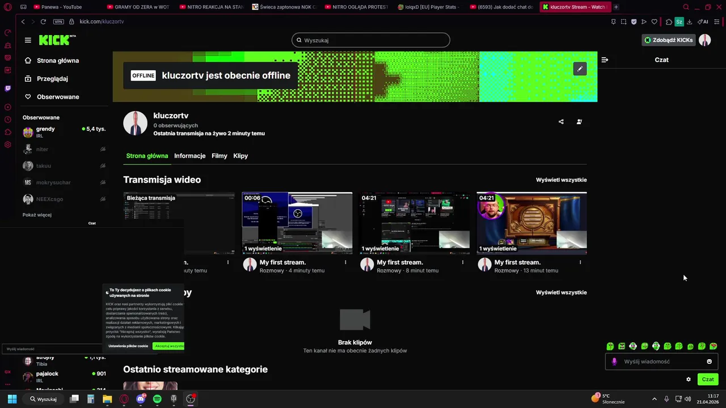The height and width of the screenshot is (408, 726).
Task: Reload the page in browser toolbar
Action: click(43, 22)
